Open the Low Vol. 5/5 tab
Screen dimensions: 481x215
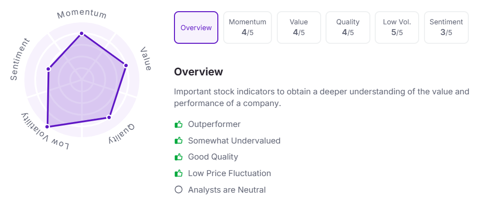pyautogui.click(x=397, y=28)
